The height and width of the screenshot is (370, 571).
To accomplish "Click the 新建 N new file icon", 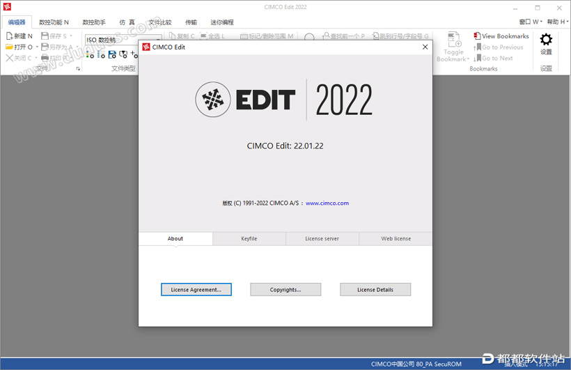I will coord(10,36).
